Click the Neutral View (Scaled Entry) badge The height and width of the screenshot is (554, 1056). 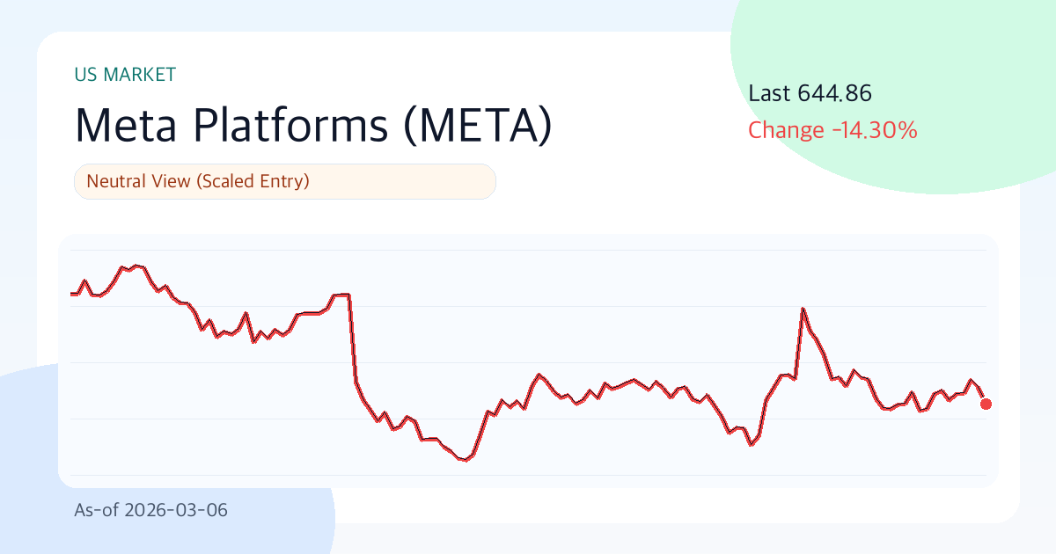285,182
